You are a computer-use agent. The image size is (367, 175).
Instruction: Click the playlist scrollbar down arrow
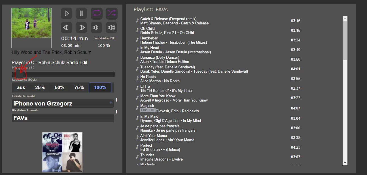pyautogui.click(x=345, y=163)
